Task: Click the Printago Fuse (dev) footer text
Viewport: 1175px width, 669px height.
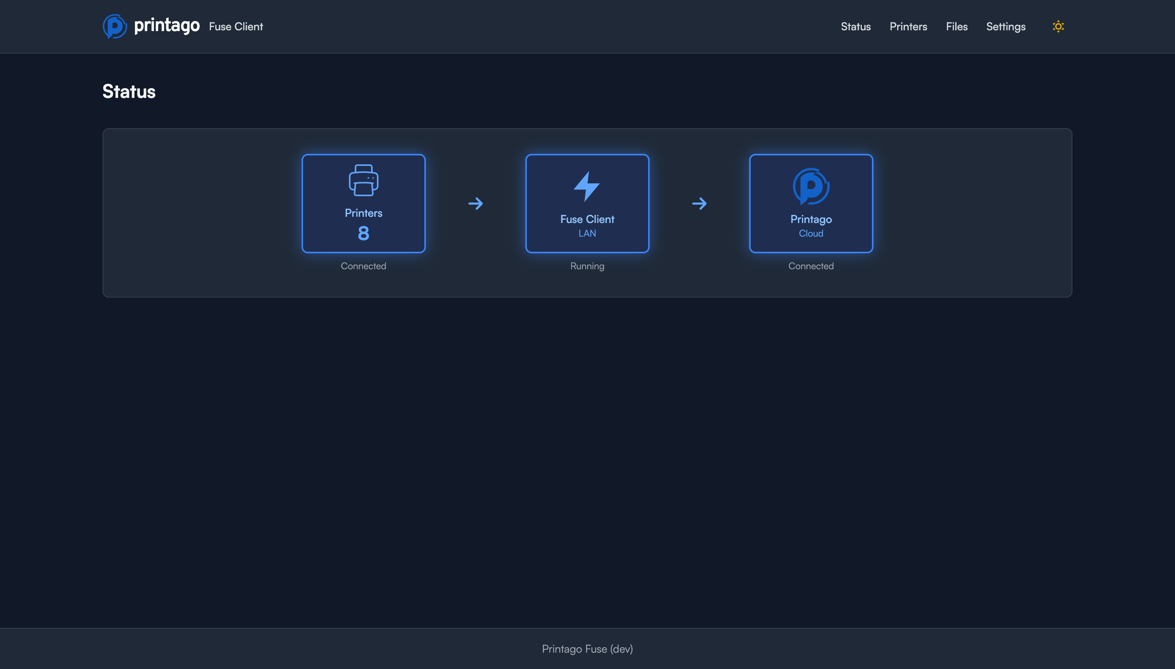Action: point(587,649)
